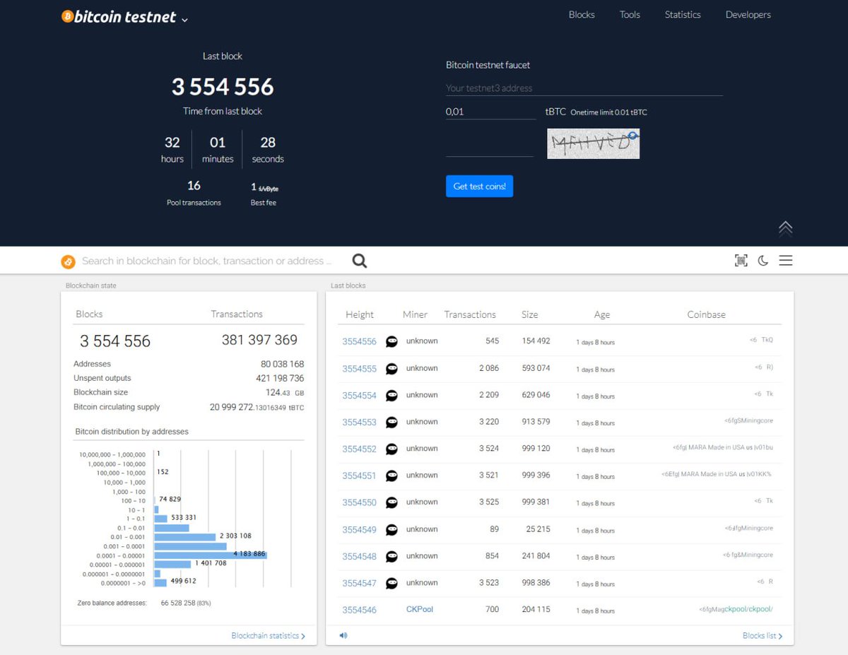Click the miner icon for block 3554547
The height and width of the screenshot is (655, 848).
[x=391, y=584]
